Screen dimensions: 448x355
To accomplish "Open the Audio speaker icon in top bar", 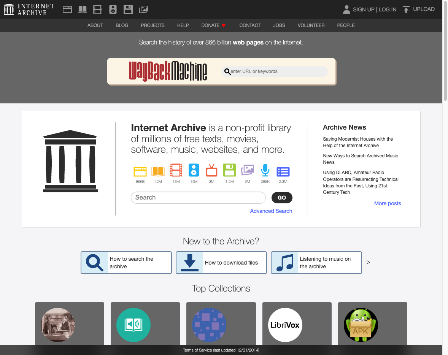I will coord(113,10).
